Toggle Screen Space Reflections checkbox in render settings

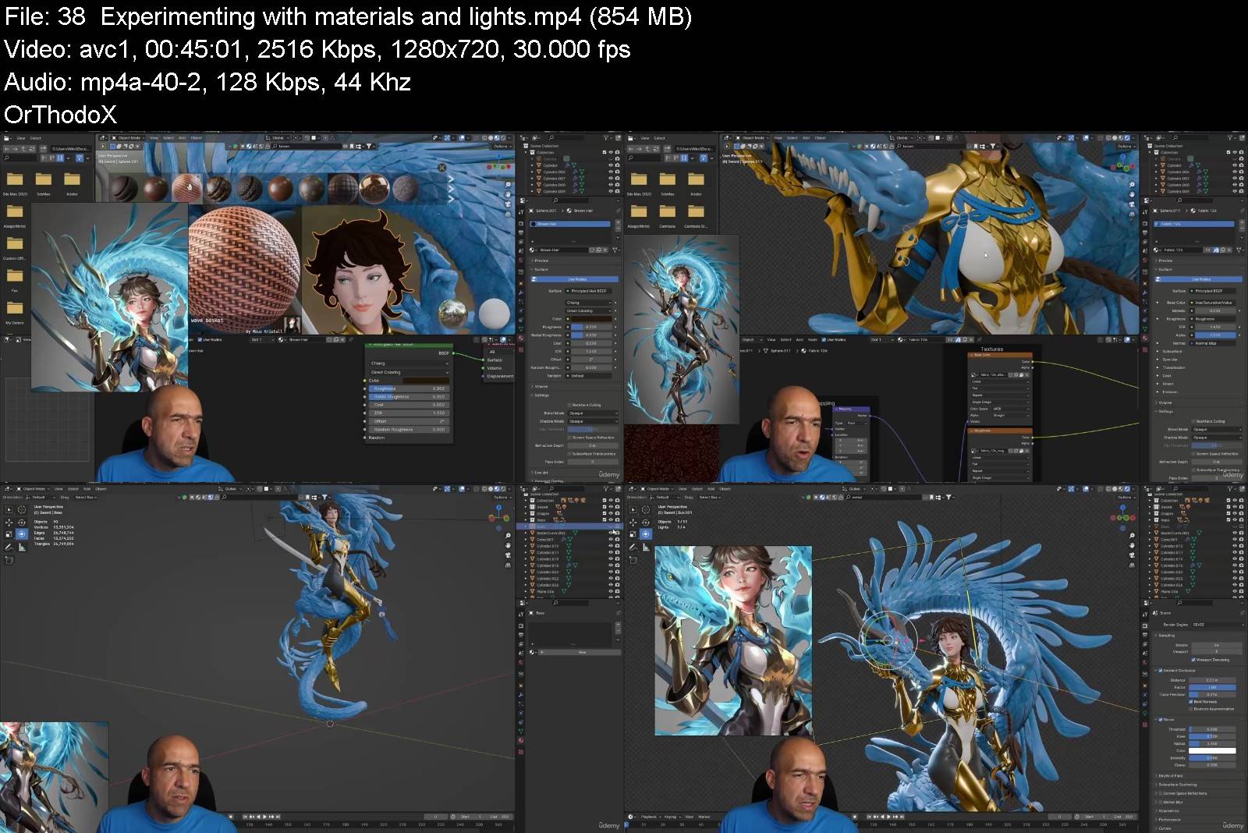click(x=1160, y=793)
